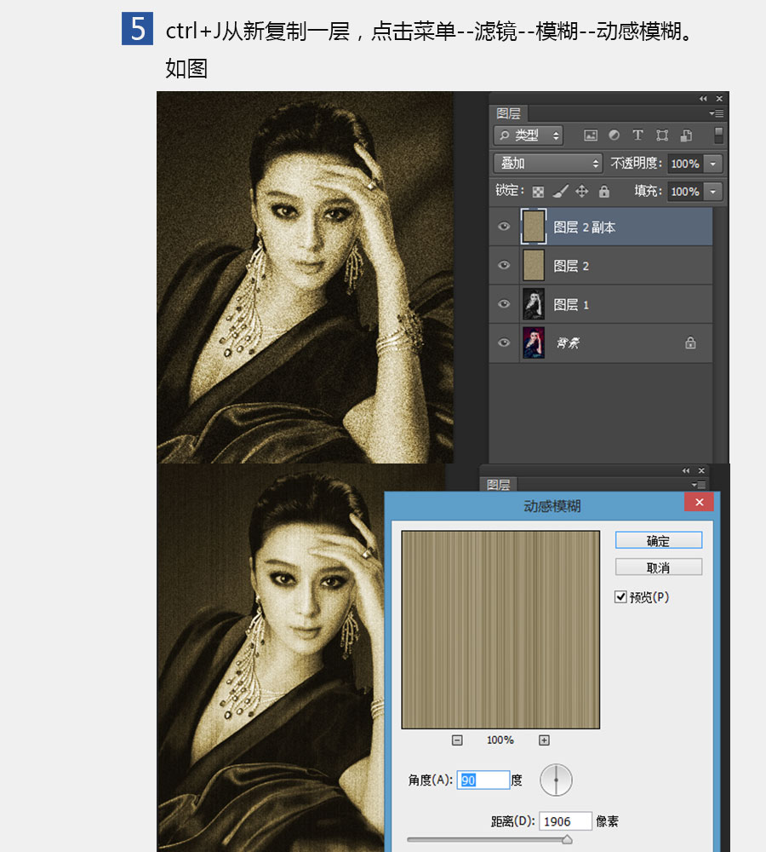Click the 距离(D) distance input field
The width and height of the screenshot is (766, 852).
pyautogui.click(x=565, y=821)
